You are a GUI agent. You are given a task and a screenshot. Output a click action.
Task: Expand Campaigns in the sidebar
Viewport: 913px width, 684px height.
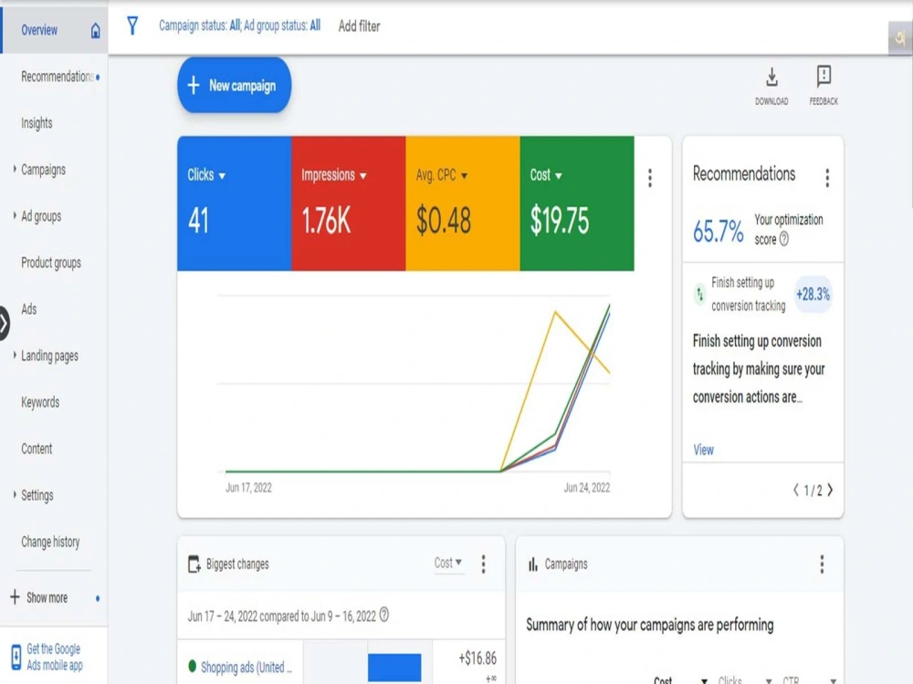pyautogui.click(x=15, y=170)
